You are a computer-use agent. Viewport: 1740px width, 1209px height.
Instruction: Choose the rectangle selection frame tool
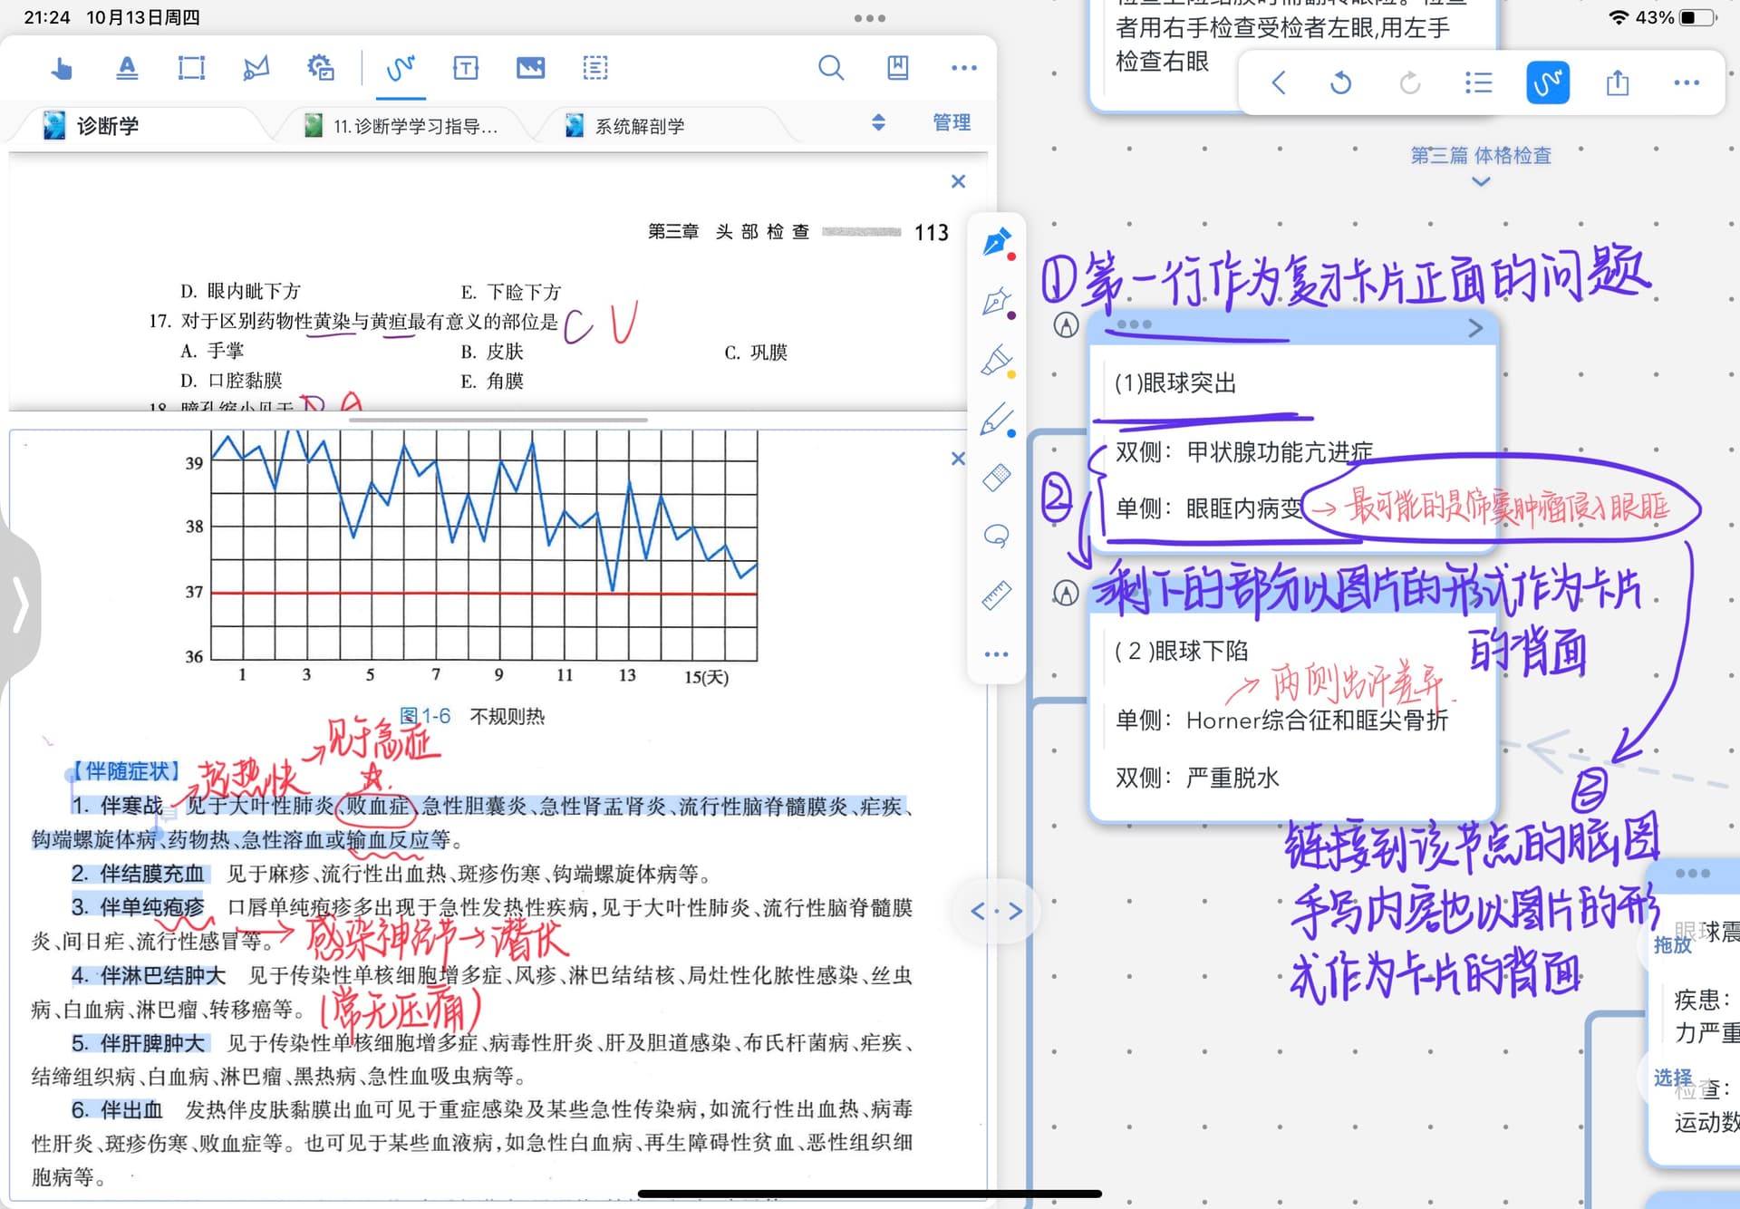(191, 68)
